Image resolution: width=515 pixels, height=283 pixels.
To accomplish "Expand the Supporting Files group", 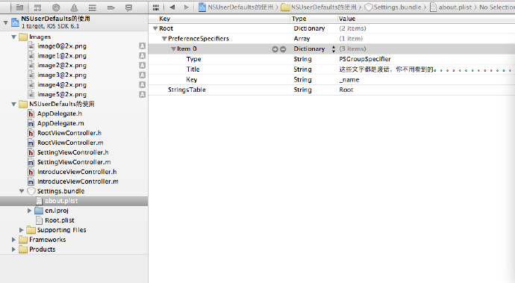I will tap(22, 230).
